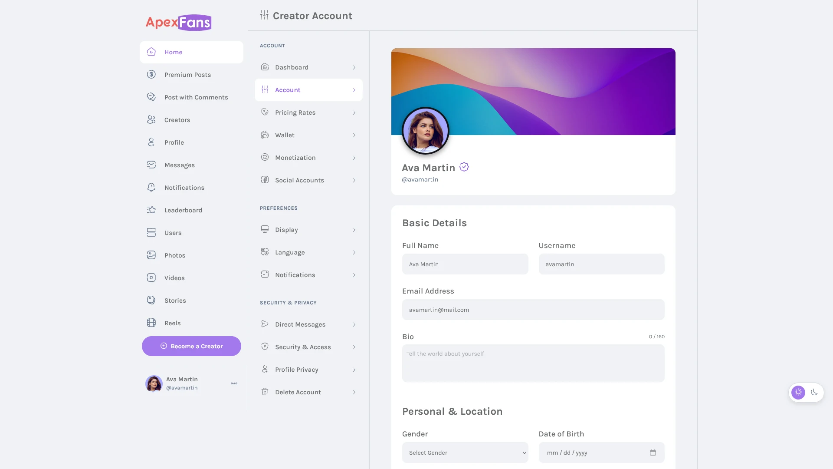The width and height of the screenshot is (833, 469).
Task: Click the @avamartin handle under the profile name
Action: coord(420,180)
